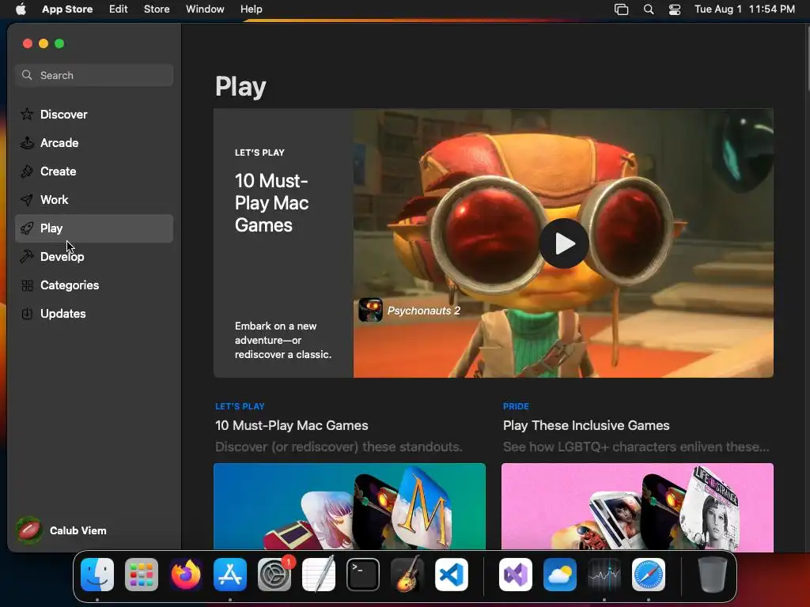Open Spotlight search in menu bar
The height and width of the screenshot is (607, 810).
click(x=649, y=9)
